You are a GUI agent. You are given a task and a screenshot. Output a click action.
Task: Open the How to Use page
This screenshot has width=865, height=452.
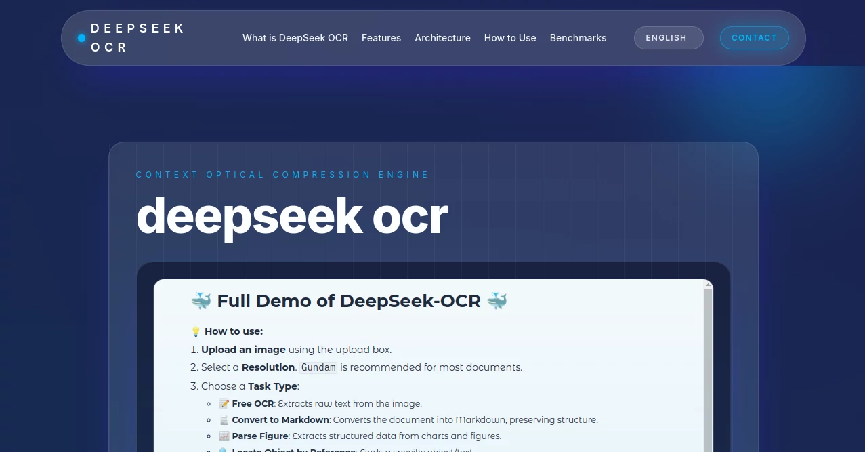click(509, 38)
